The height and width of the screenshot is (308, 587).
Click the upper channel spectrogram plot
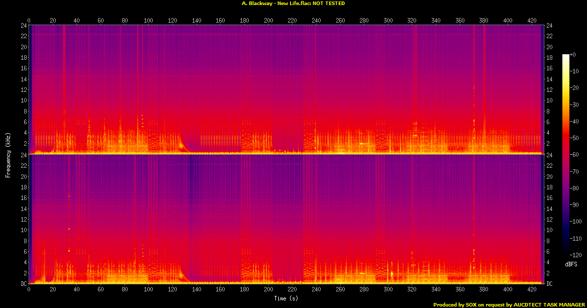[286, 89]
